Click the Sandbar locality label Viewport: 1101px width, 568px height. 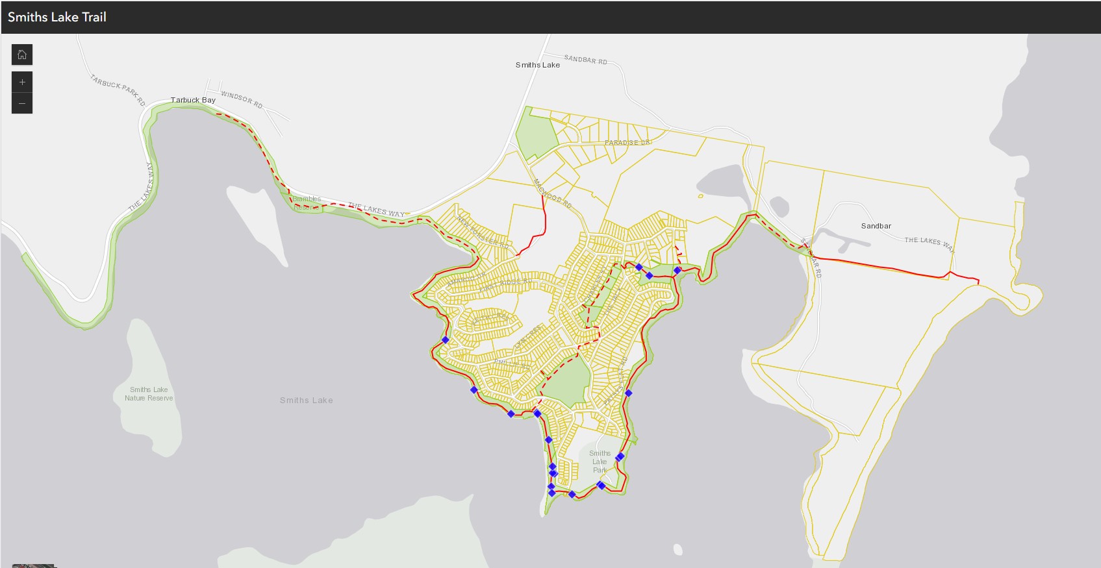[876, 226]
